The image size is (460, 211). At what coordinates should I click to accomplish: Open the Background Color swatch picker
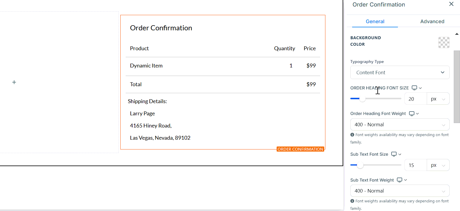(x=444, y=42)
